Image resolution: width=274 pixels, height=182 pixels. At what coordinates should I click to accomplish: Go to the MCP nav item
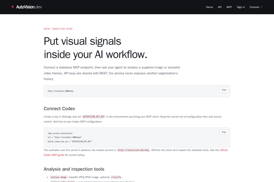click(x=229, y=7)
